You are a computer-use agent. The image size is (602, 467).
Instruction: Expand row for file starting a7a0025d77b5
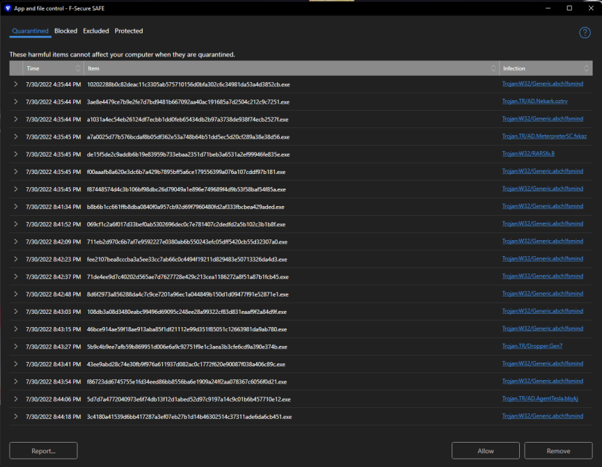[16, 136]
